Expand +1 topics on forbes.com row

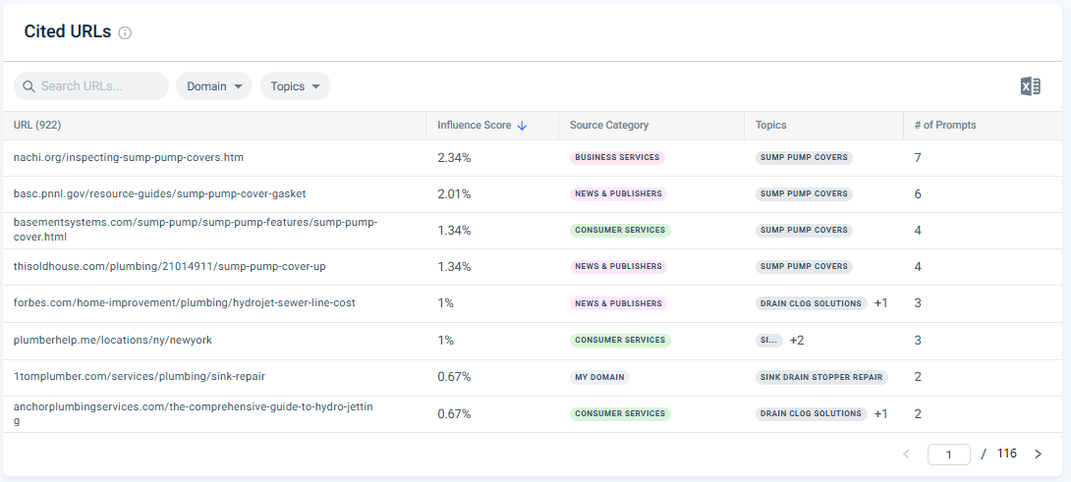coord(880,303)
